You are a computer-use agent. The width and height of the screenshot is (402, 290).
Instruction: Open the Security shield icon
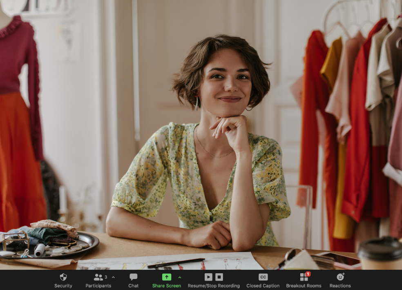point(63,277)
